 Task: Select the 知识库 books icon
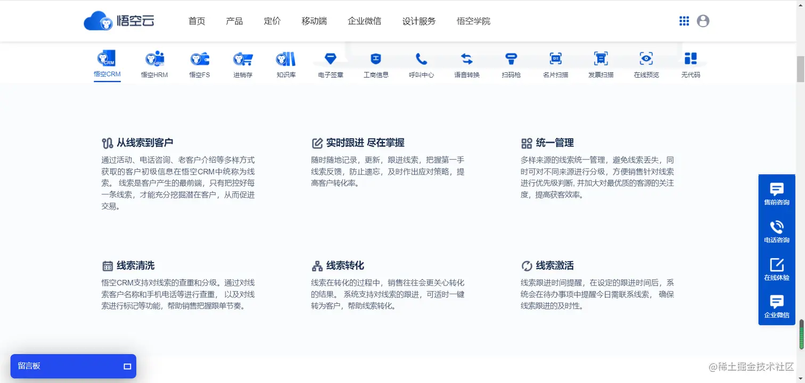tap(286, 59)
